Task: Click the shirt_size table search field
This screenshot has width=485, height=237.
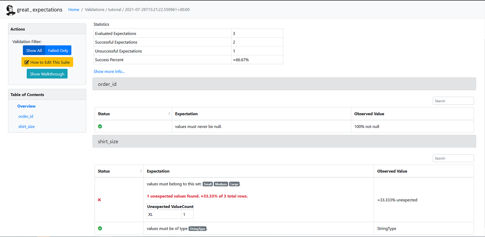Action: pos(453,158)
